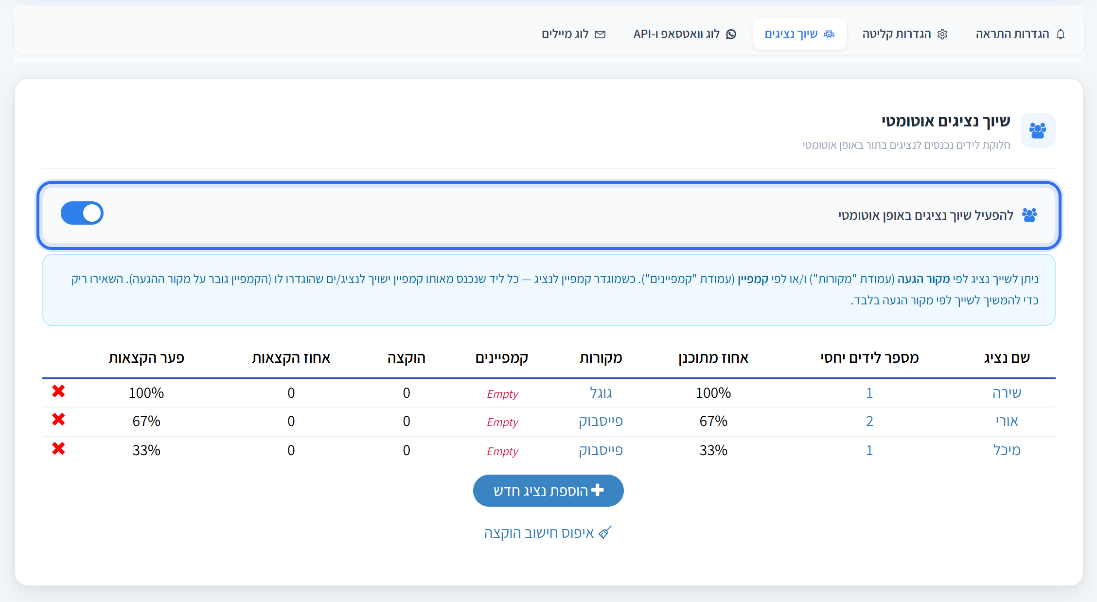Click the שיוך נציגים אוטומטי heading
Screen dimensions: 1097x602
(x=946, y=121)
